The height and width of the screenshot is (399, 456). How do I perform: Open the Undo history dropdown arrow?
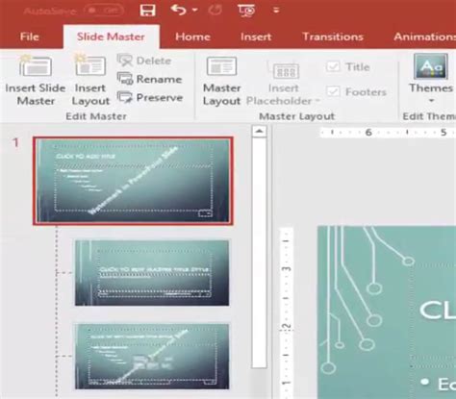[x=194, y=10]
